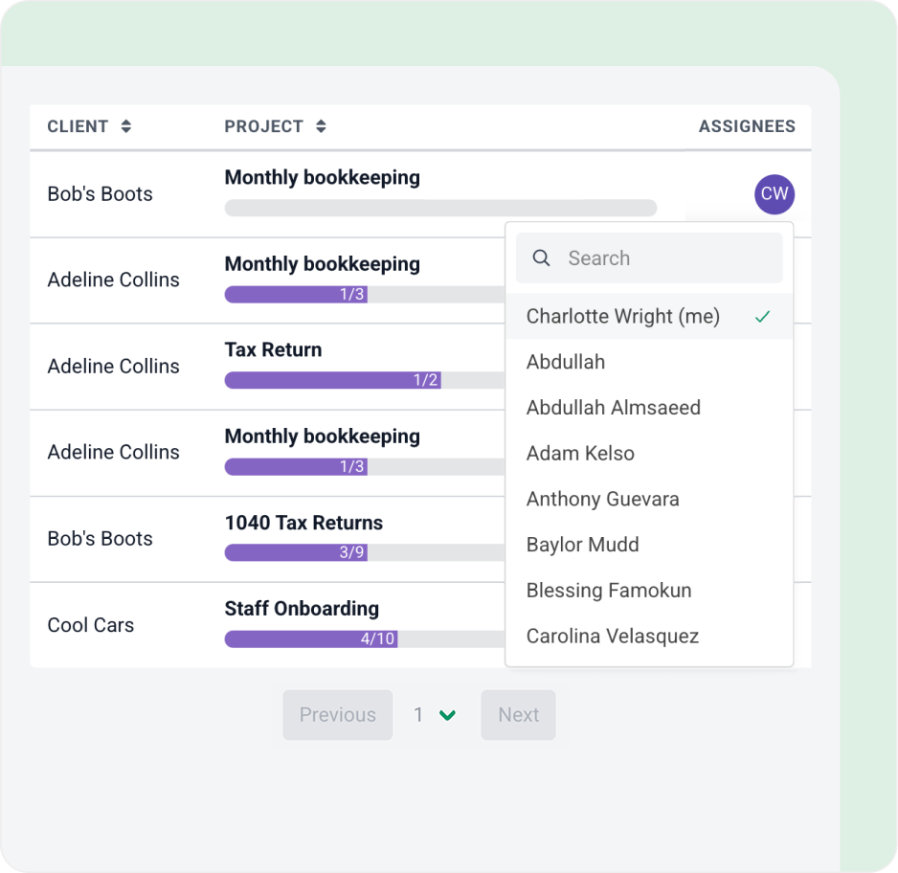898x873 pixels.
Task: Click the empty progress bar for Bob's Boots bookkeeping
Action: pos(440,208)
